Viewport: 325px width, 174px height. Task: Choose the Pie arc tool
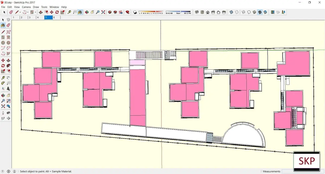[x=8, y=54]
